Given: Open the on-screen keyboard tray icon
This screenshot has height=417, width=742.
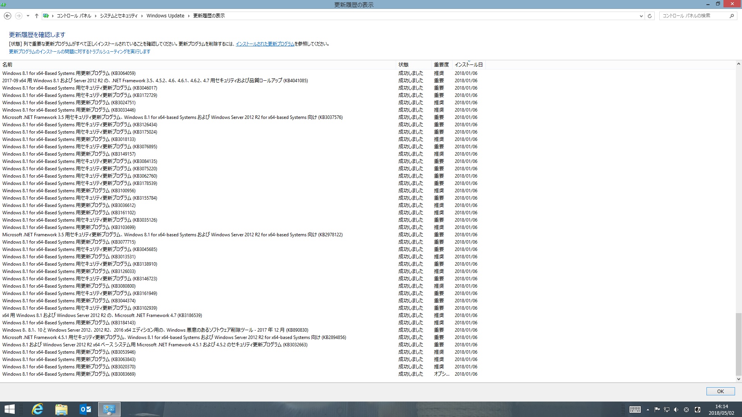Looking at the screenshot, I should 635,410.
